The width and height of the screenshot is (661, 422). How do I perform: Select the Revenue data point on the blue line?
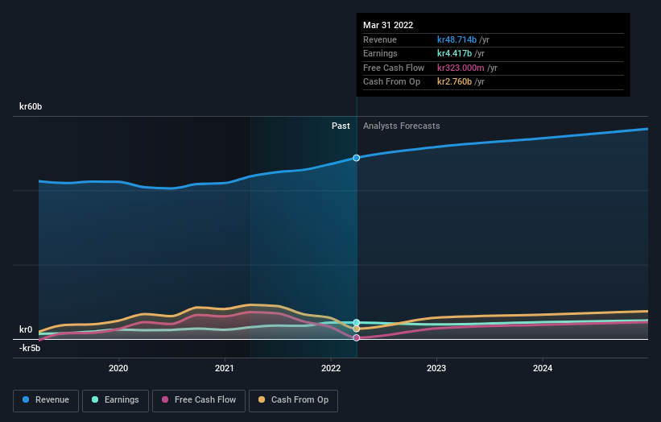[356, 158]
